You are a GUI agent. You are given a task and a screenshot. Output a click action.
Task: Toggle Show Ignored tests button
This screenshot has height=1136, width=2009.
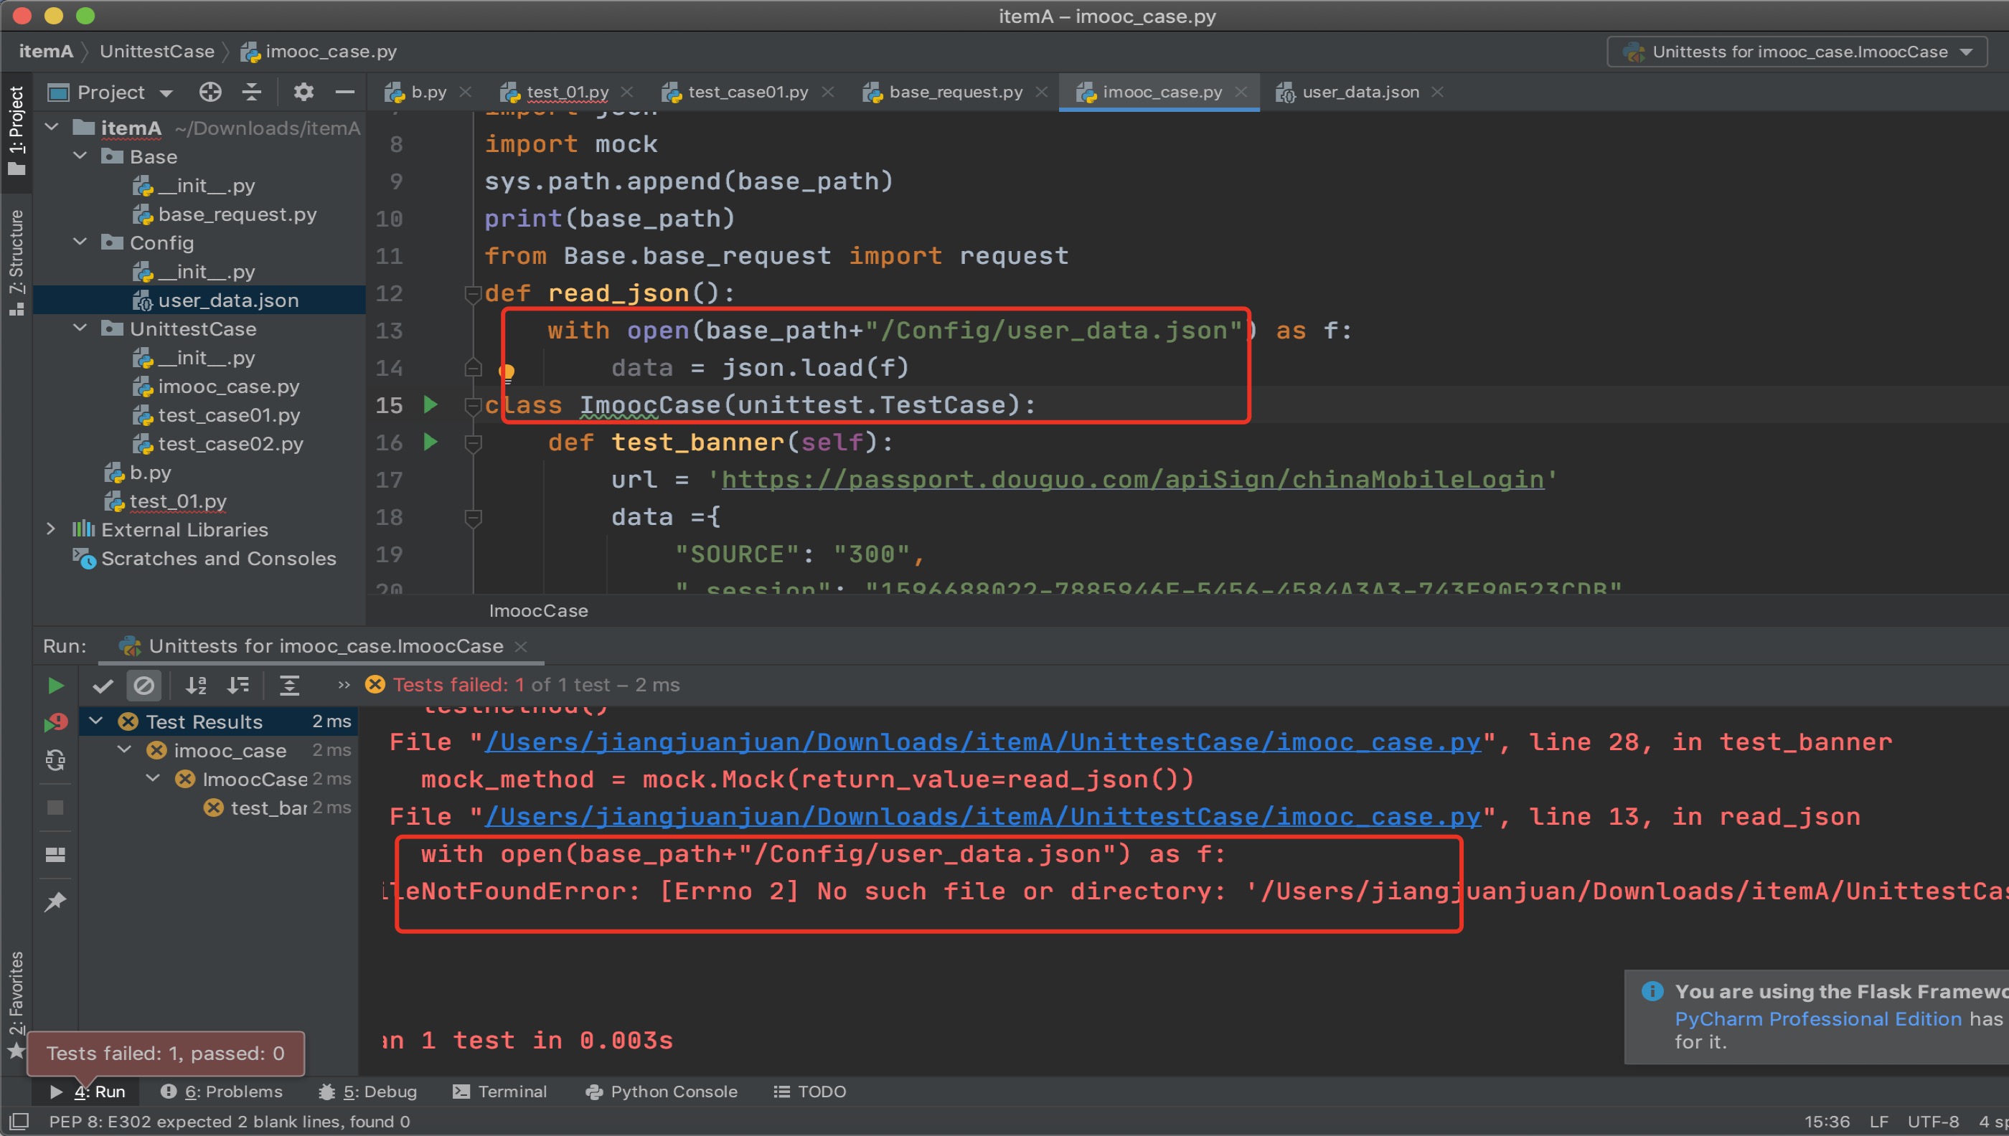[143, 685]
